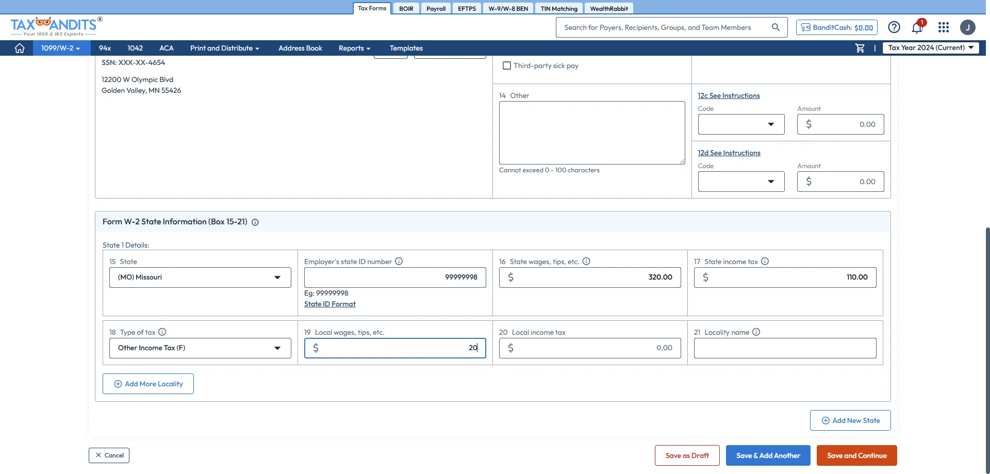Screen dimensions: 990x474
Task: Click Save as Draft button
Action: 687,455
